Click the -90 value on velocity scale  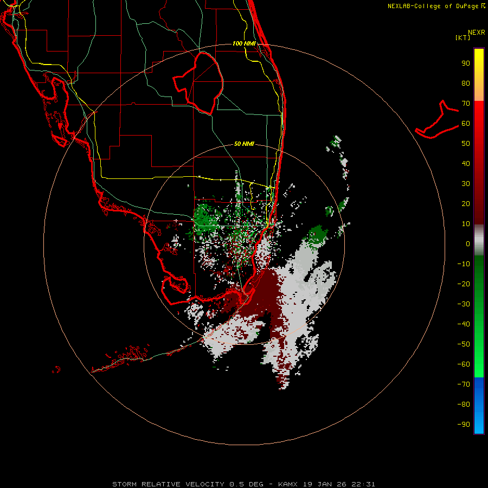pyautogui.click(x=464, y=424)
